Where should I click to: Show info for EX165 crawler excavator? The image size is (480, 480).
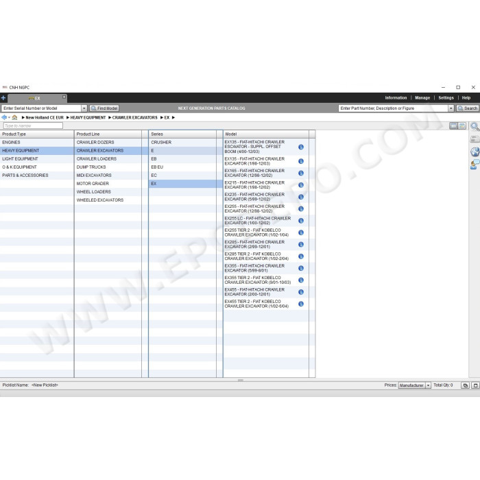(301, 173)
